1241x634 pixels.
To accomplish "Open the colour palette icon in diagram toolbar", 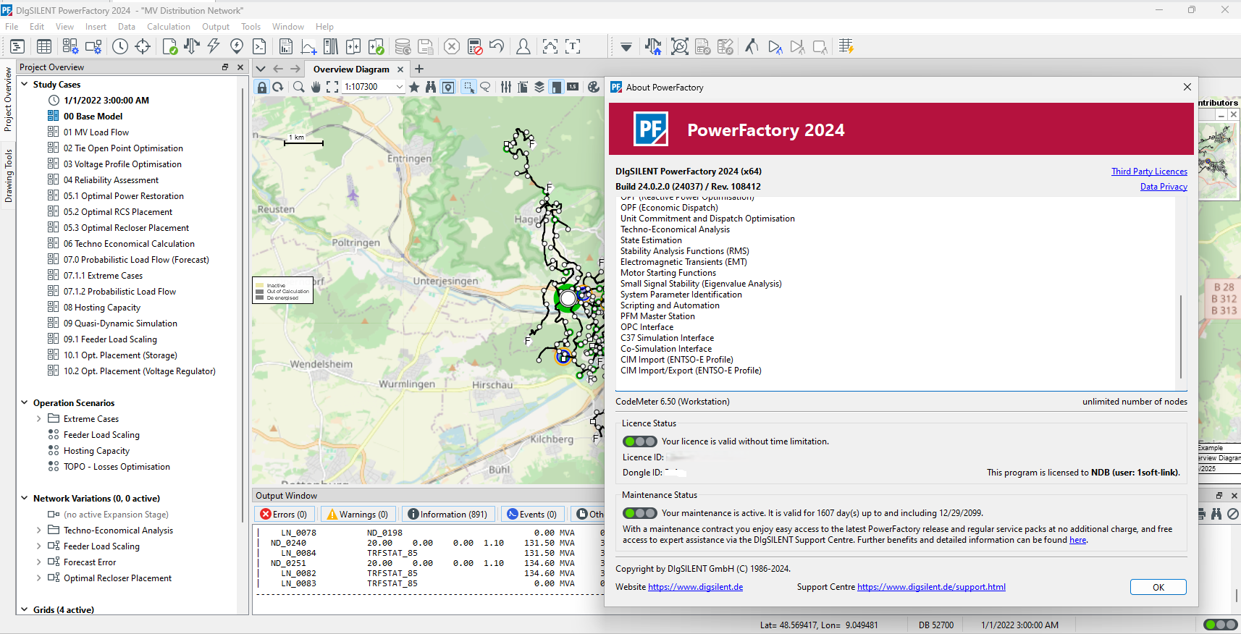I will point(594,87).
